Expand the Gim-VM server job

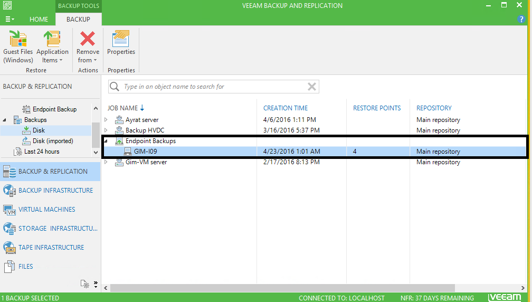click(106, 162)
